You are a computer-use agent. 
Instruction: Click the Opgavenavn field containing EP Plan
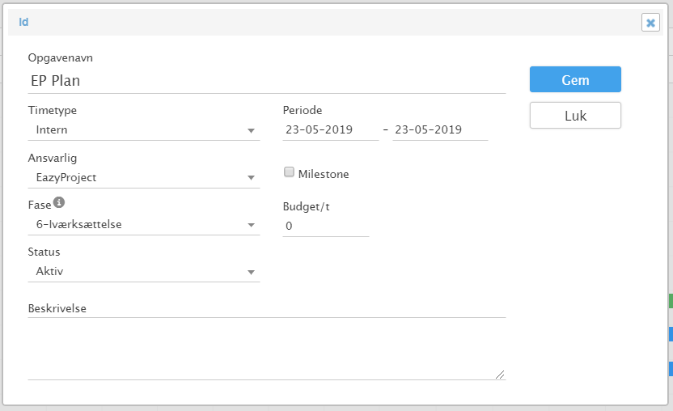coord(267,81)
